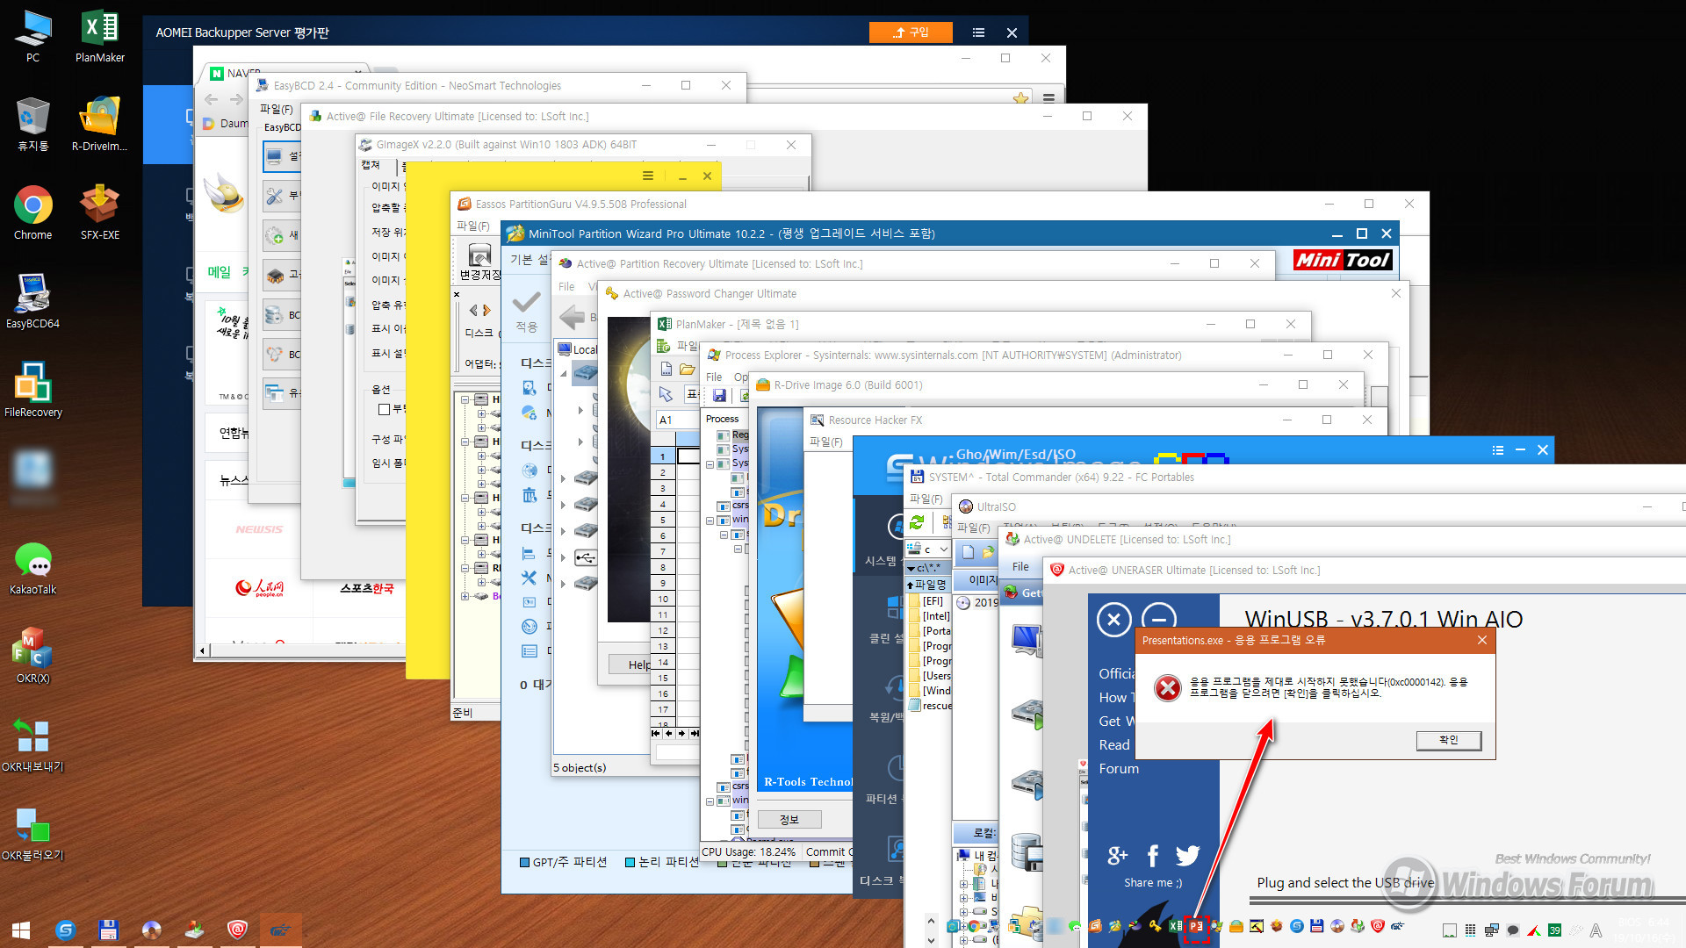Image resolution: width=1686 pixels, height=948 pixels.
Task: Open 파일(F) menu in PartitionGuru
Action: 472,226
